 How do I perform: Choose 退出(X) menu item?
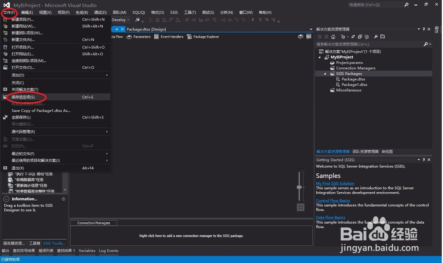56,168
